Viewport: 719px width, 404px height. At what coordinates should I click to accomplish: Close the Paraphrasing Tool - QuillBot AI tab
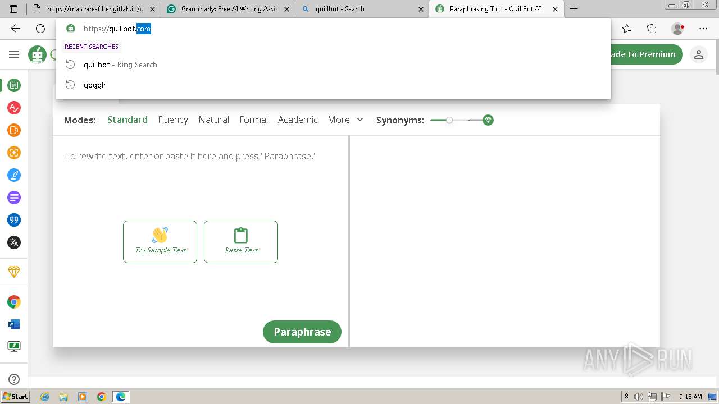tap(556, 9)
